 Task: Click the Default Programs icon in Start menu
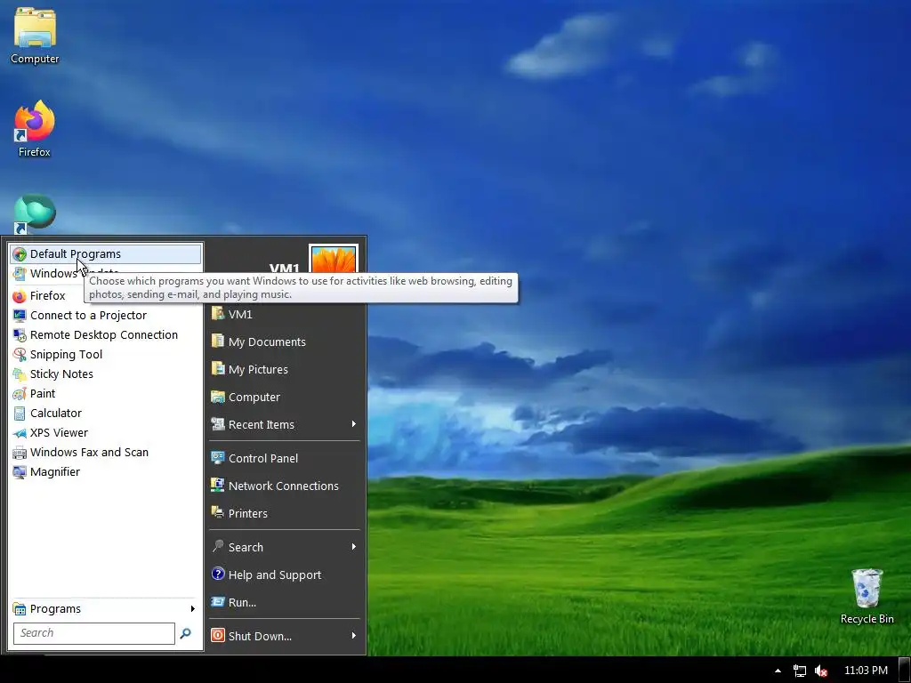pos(20,254)
